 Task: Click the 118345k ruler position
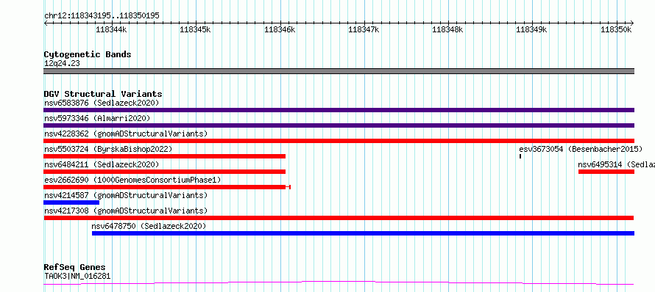[x=195, y=29]
